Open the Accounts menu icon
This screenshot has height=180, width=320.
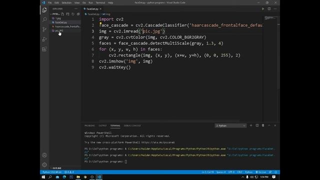tap(44, 155)
